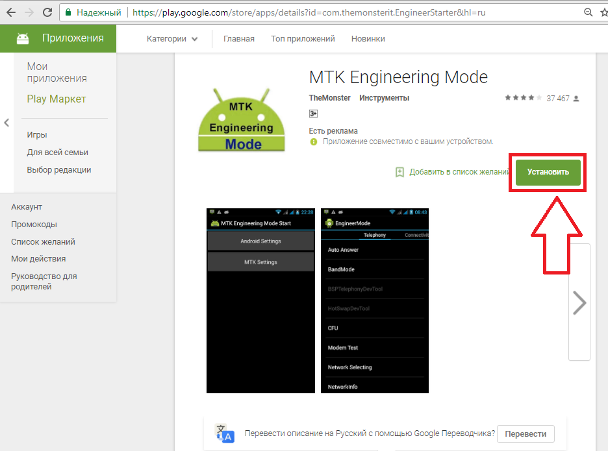The height and width of the screenshot is (451, 608).
Task: Click the zoom magnifier icon in address bar
Action: coord(588,12)
